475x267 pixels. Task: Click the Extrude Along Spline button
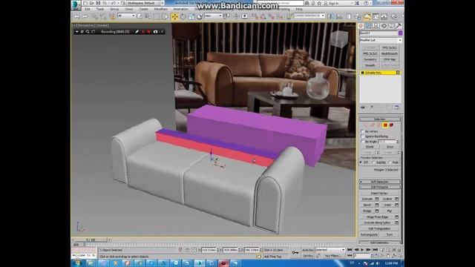(x=378, y=222)
